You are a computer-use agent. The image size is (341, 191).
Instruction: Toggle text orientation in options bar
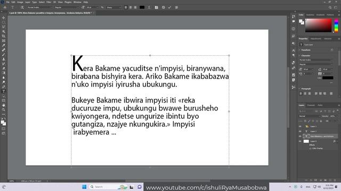(x=22, y=7)
